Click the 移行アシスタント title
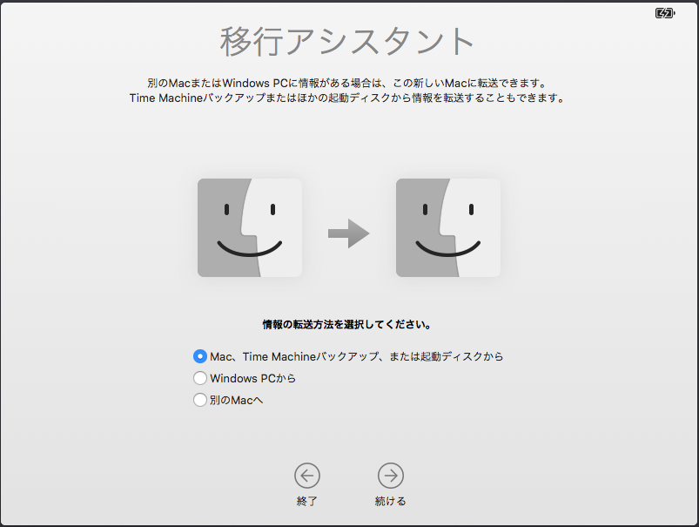Image resolution: width=699 pixels, height=527 pixels. tap(346, 42)
